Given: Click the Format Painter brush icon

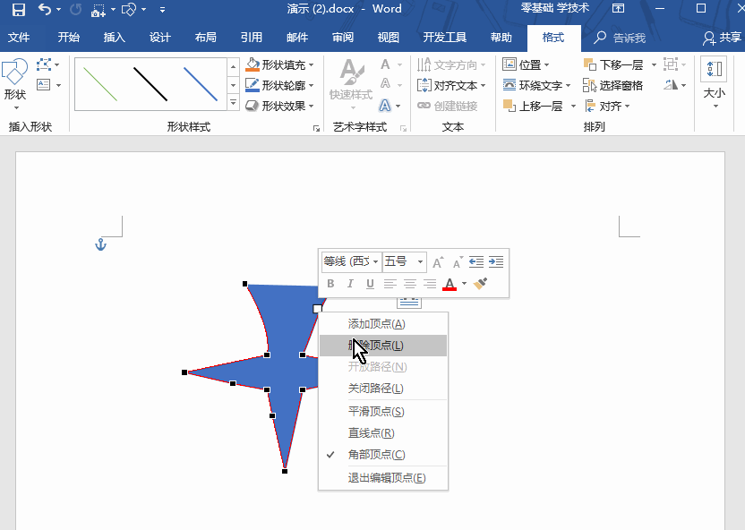Looking at the screenshot, I should (480, 284).
